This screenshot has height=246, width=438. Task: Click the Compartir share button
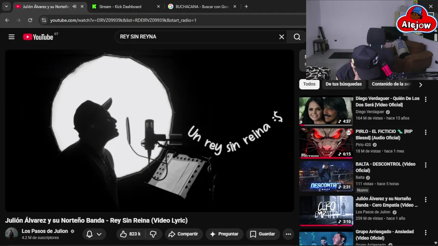[x=183, y=234]
